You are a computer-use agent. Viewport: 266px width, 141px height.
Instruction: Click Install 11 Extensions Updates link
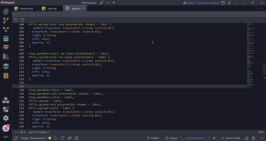(x=201, y=3)
